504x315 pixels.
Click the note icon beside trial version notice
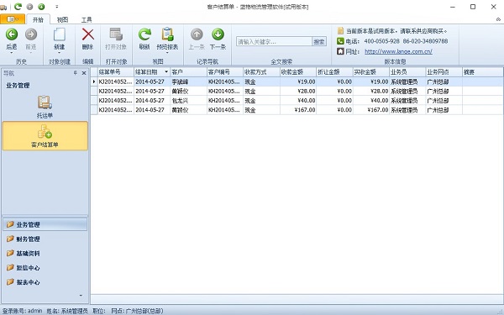coord(340,31)
